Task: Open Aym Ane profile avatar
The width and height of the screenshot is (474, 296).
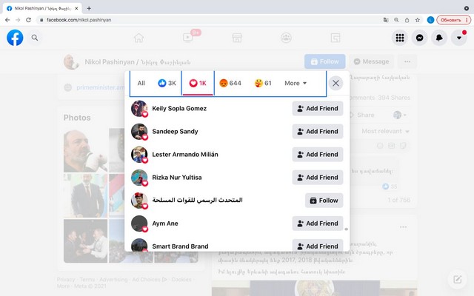Action: [139, 223]
